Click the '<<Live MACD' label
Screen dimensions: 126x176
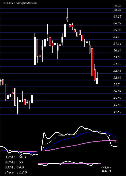106,169
